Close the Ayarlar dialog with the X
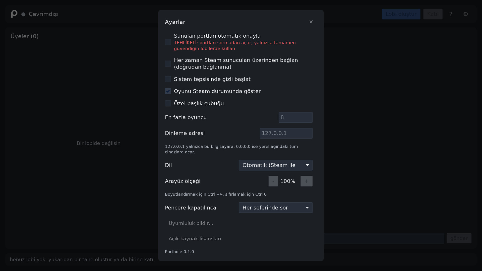Viewport: 482px width, 271px height. pos(311,22)
